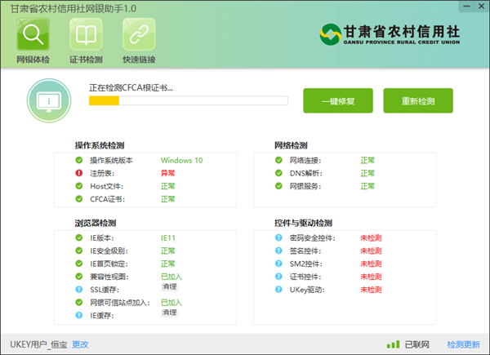Click question icon beside SSL缓存
This screenshot has height=355, width=490.
[x=79, y=290]
